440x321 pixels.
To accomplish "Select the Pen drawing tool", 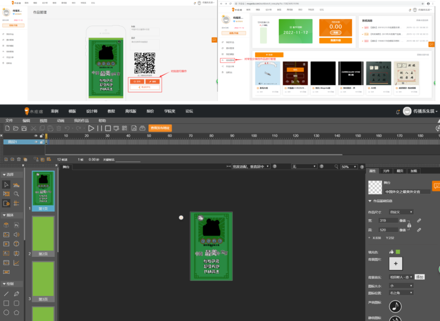I will pyautogui.click(x=16, y=294).
